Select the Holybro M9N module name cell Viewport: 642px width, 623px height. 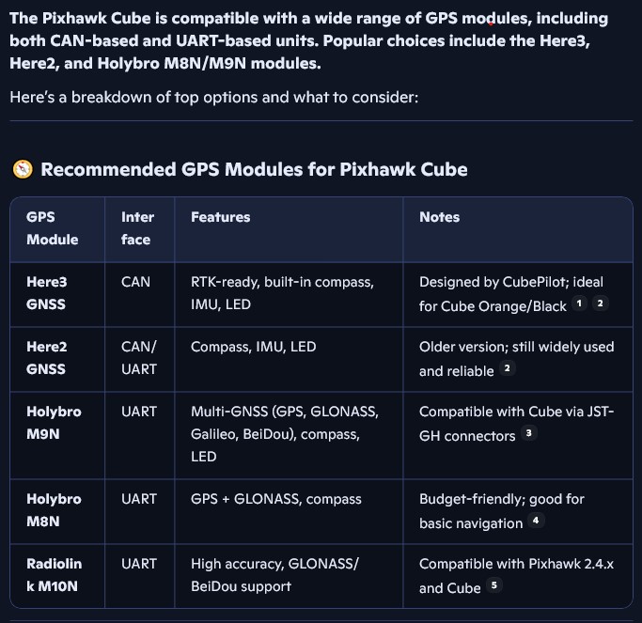point(54,423)
